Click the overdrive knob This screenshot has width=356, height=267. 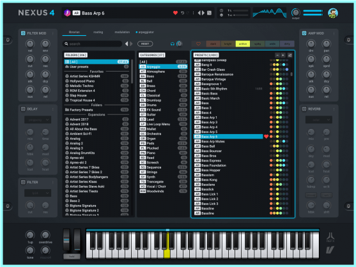pyautogui.click(x=45, y=235)
